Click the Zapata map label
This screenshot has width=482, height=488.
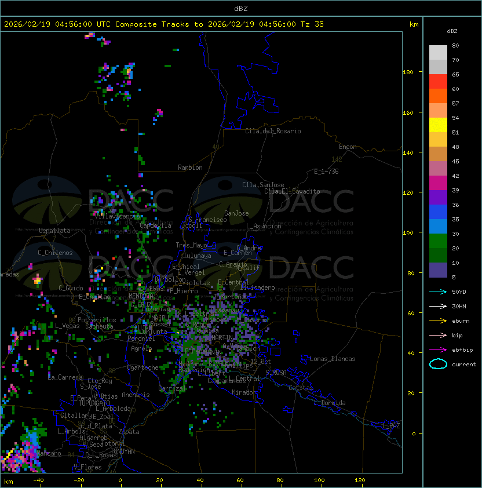pyautogui.click(x=129, y=432)
